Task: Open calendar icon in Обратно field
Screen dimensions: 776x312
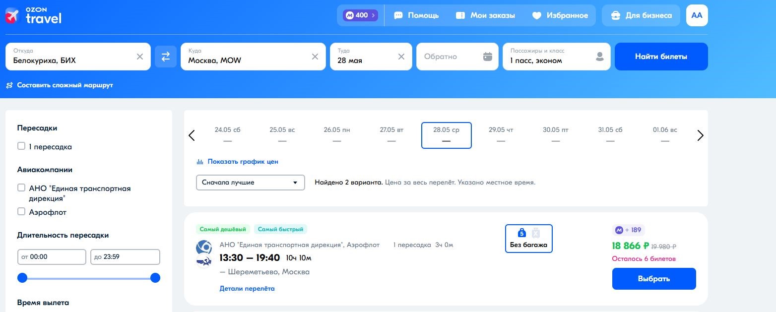Action: tap(488, 57)
